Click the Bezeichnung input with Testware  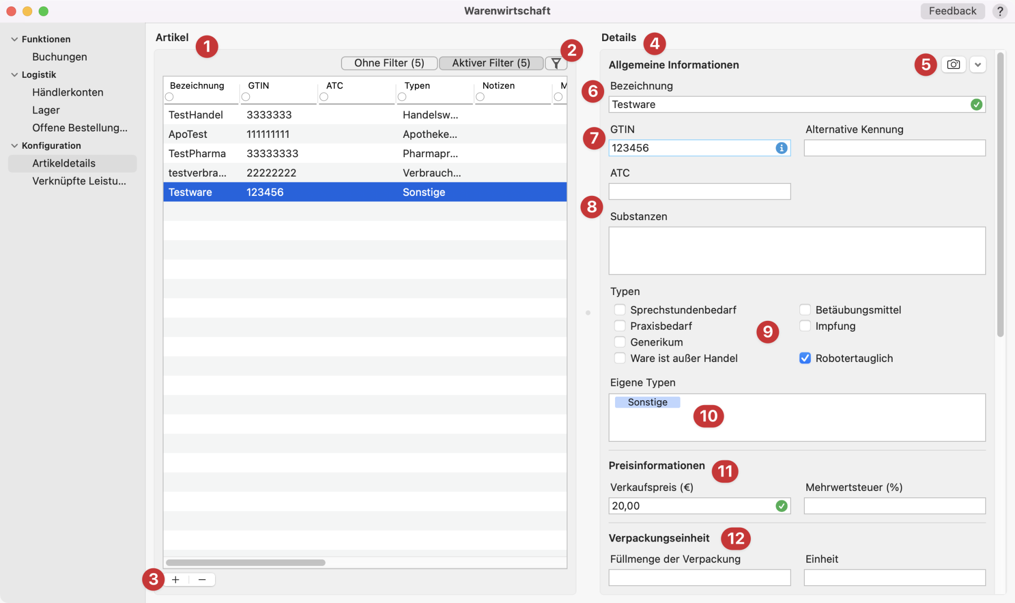coord(797,105)
